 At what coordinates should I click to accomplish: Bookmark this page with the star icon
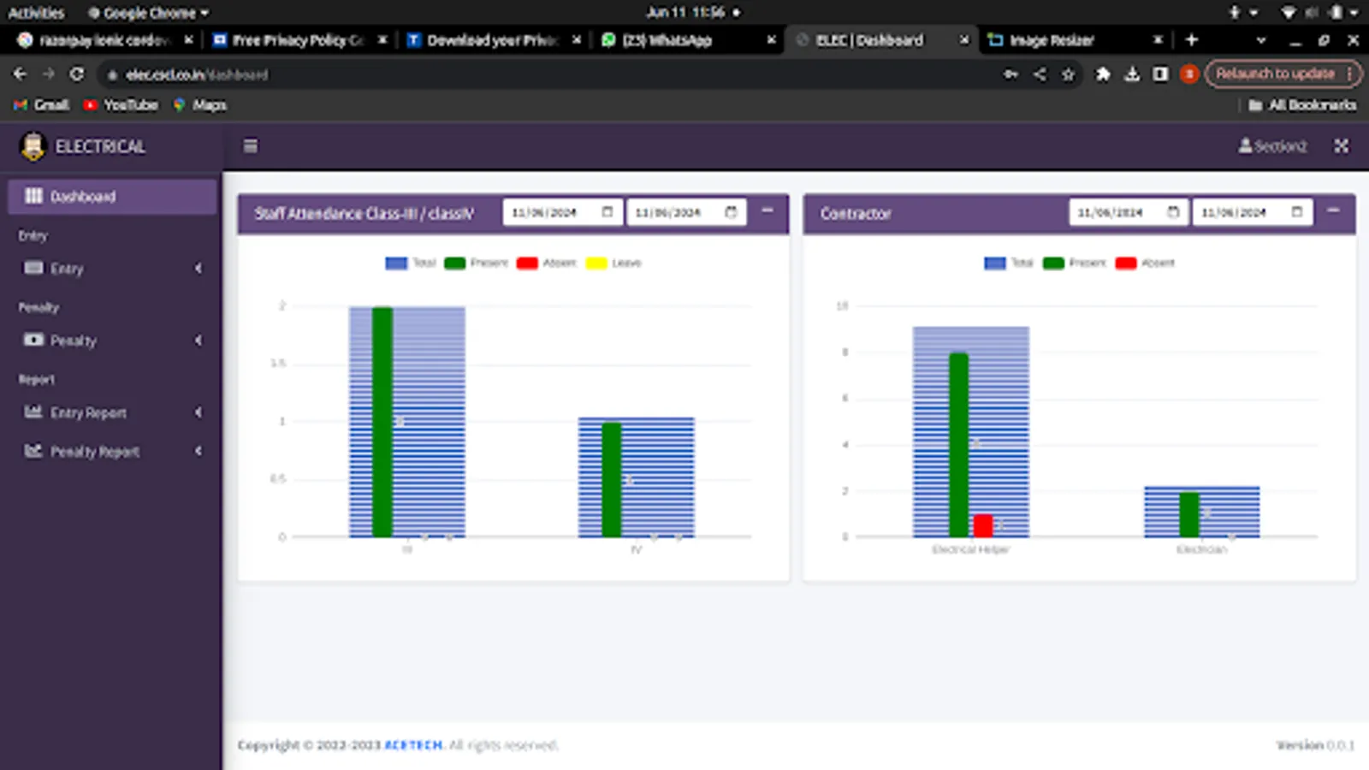point(1068,74)
